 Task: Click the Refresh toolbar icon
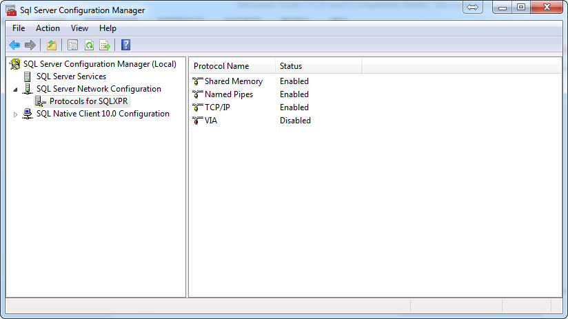click(89, 45)
